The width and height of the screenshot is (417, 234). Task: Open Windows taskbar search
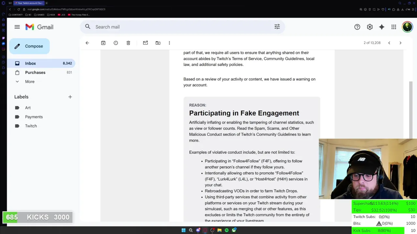191,230
